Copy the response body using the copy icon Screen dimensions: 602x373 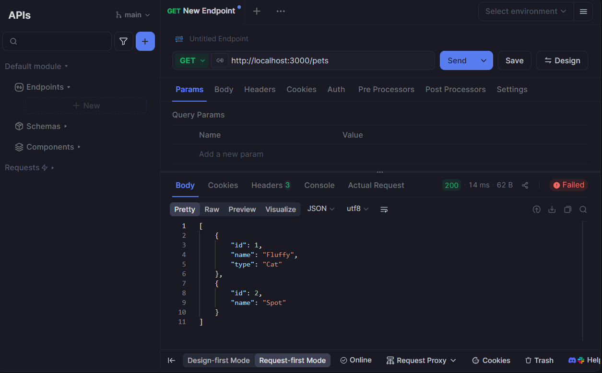click(x=567, y=209)
